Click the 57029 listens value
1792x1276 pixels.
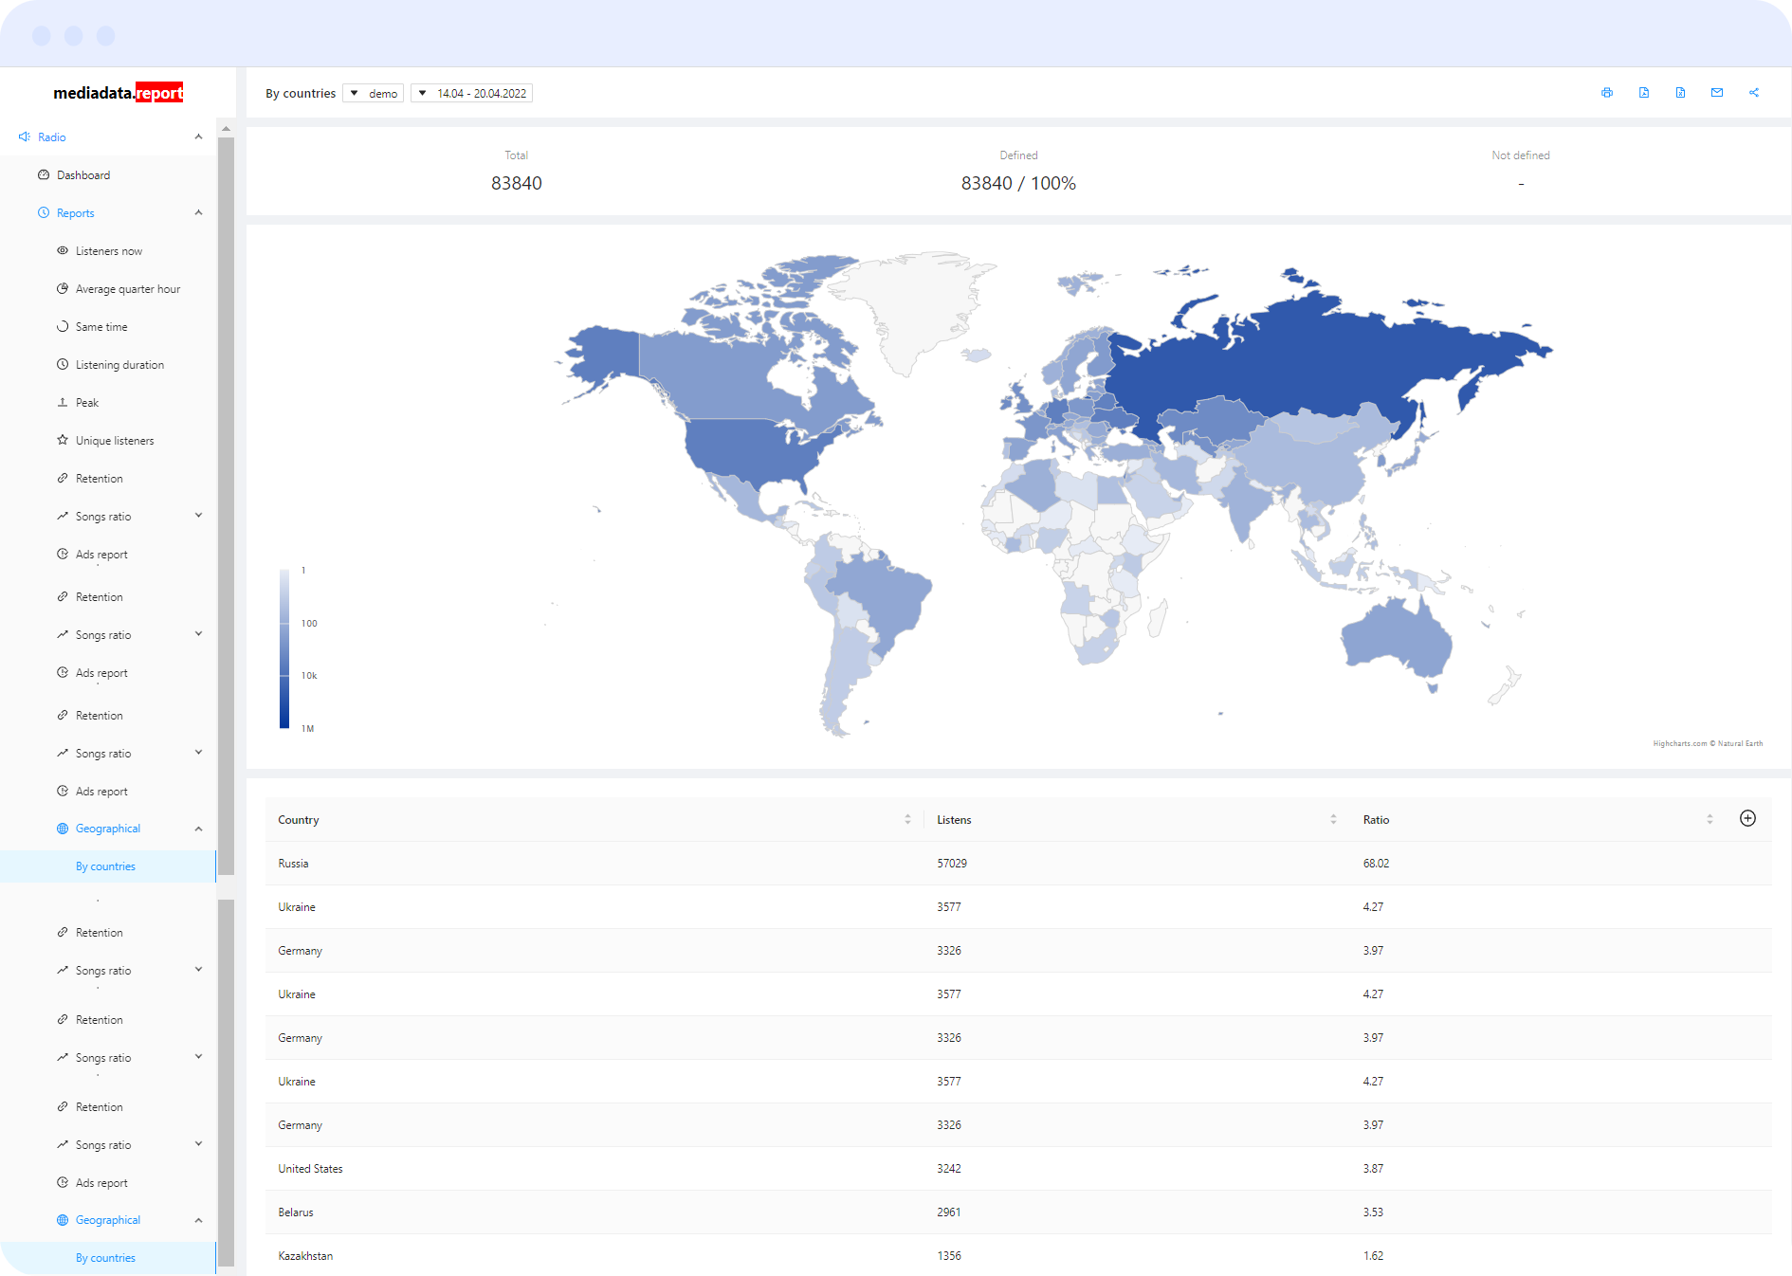952,864
